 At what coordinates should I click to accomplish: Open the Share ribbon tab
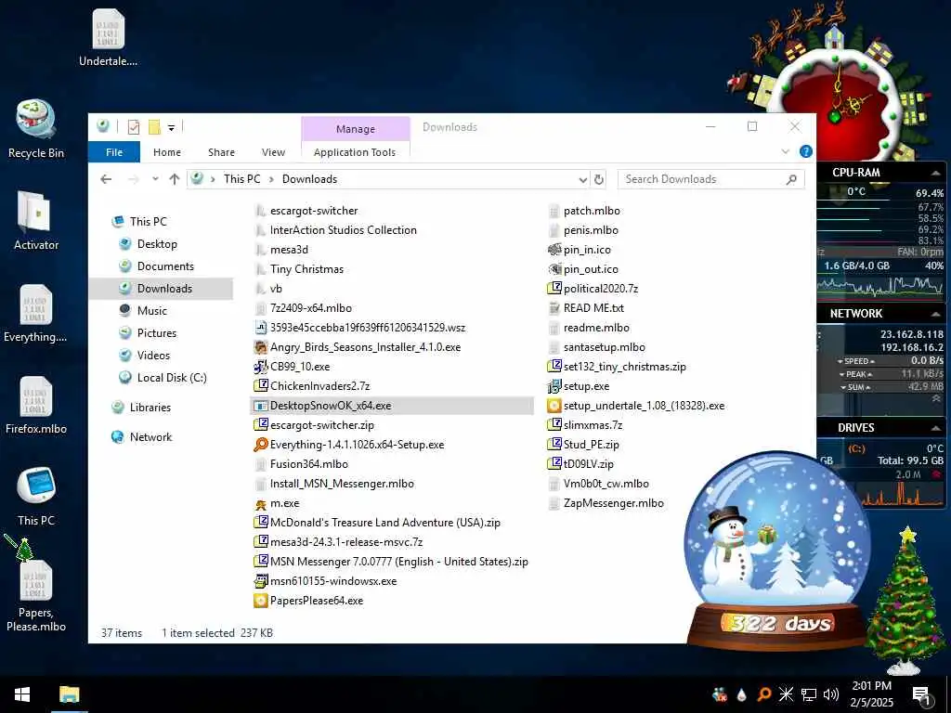(x=221, y=152)
